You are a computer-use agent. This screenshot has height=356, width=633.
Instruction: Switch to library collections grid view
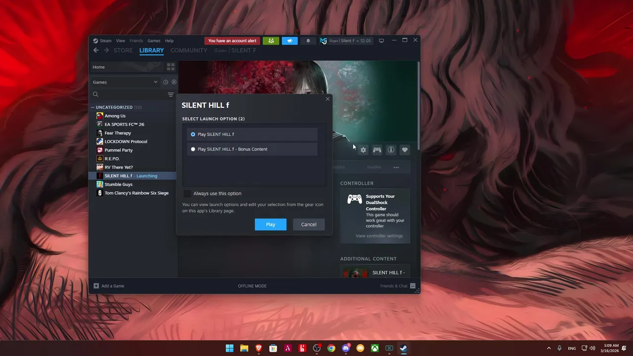171,67
